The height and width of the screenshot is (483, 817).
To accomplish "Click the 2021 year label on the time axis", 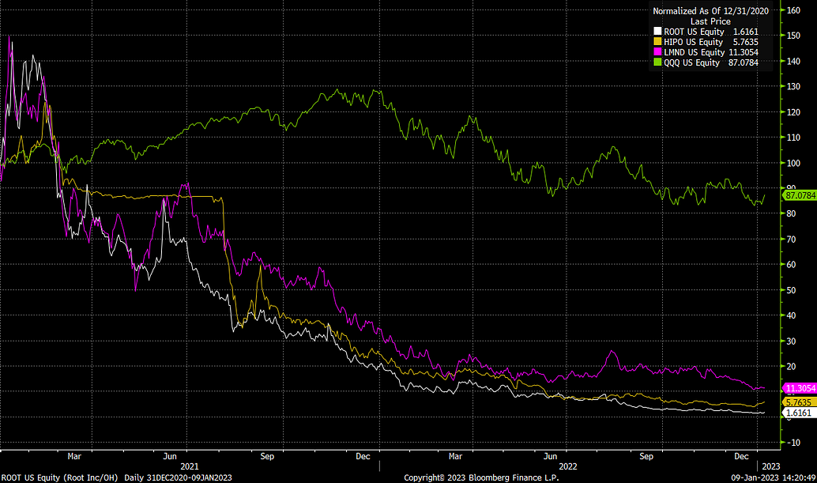I will pyautogui.click(x=190, y=466).
